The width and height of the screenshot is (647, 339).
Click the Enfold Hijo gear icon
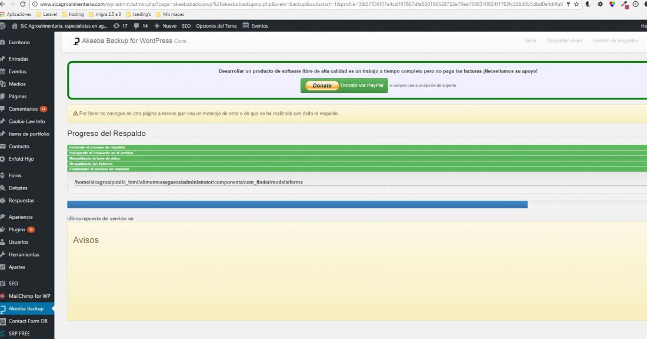(x=2, y=159)
